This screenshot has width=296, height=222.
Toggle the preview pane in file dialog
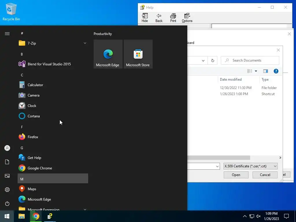click(266, 71)
